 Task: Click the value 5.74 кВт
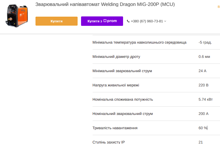pyautogui.click(x=205, y=100)
